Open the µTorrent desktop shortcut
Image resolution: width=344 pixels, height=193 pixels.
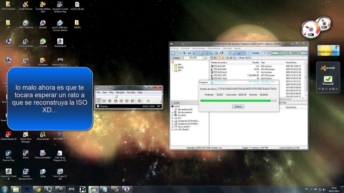tap(43, 43)
